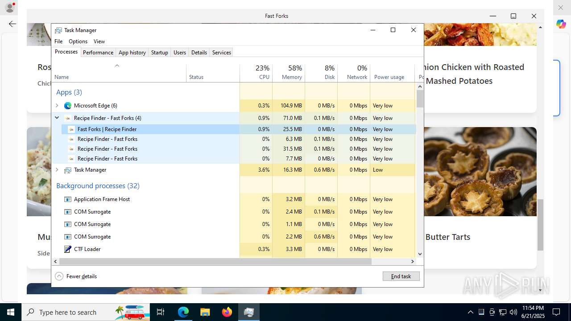Click the Microsoft Edge process icon
The height and width of the screenshot is (321, 571).
click(68, 106)
